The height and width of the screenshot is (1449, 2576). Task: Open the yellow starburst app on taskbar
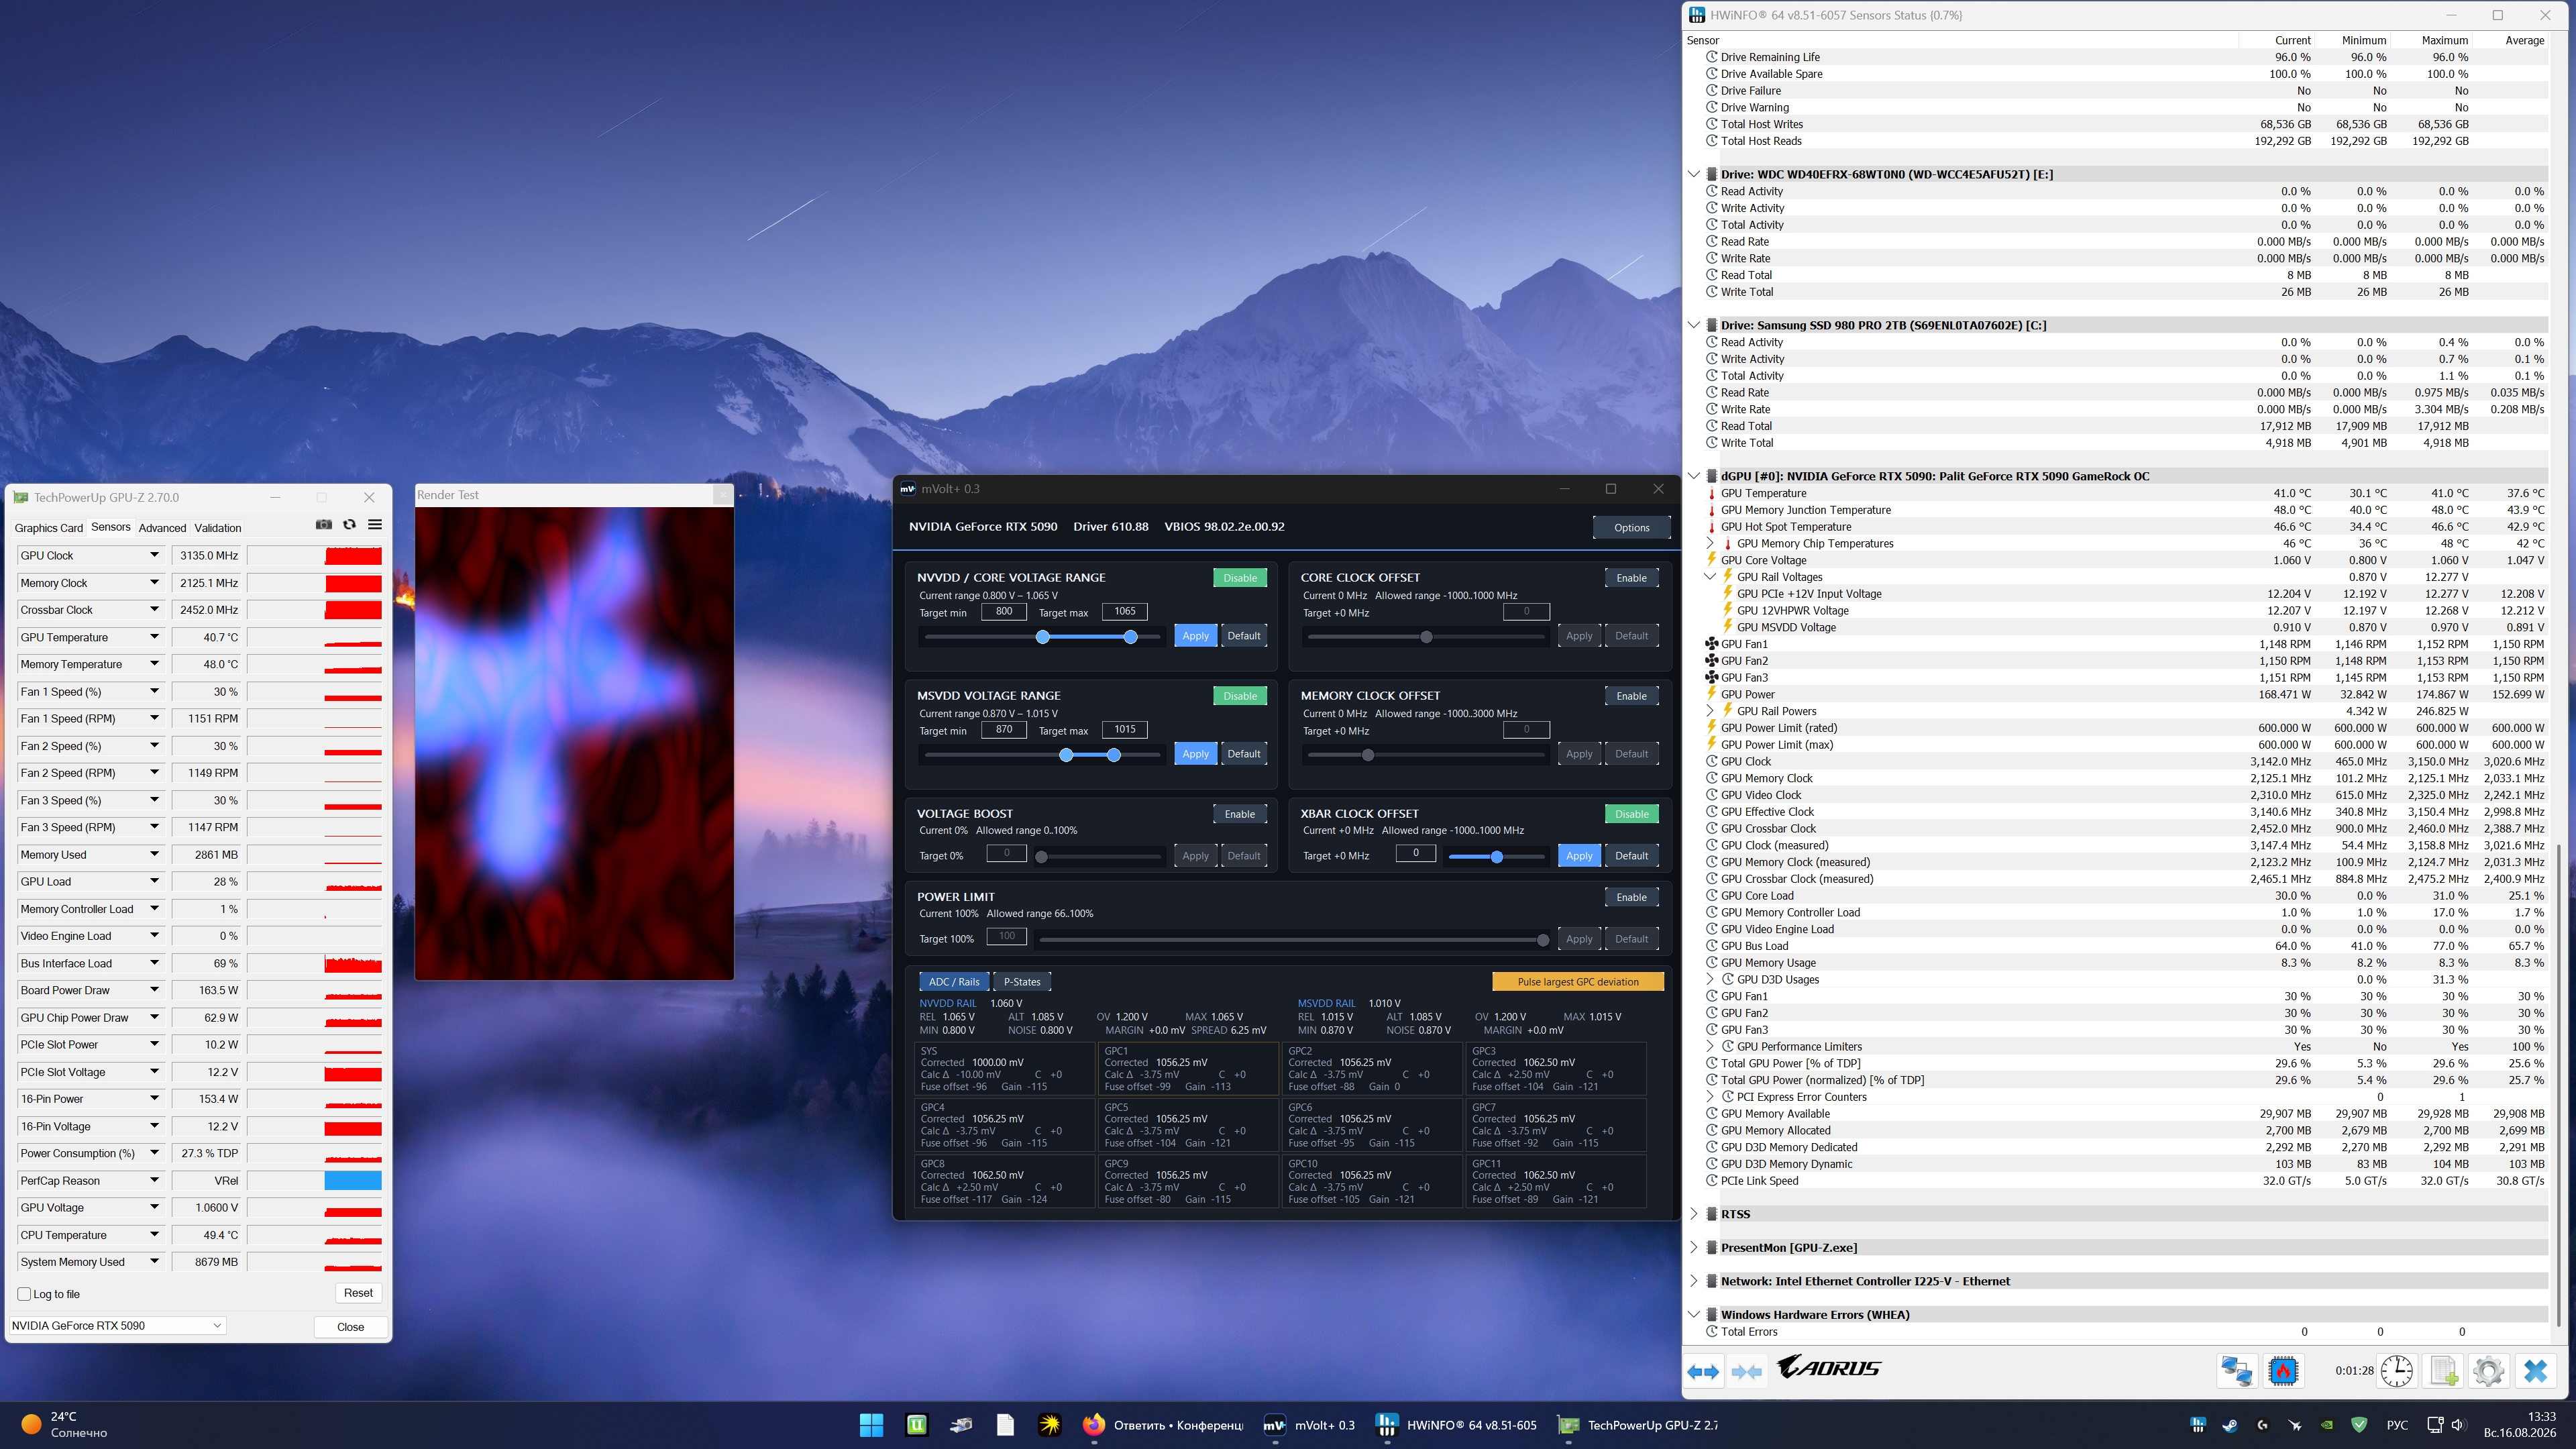click(1049, 1425)
